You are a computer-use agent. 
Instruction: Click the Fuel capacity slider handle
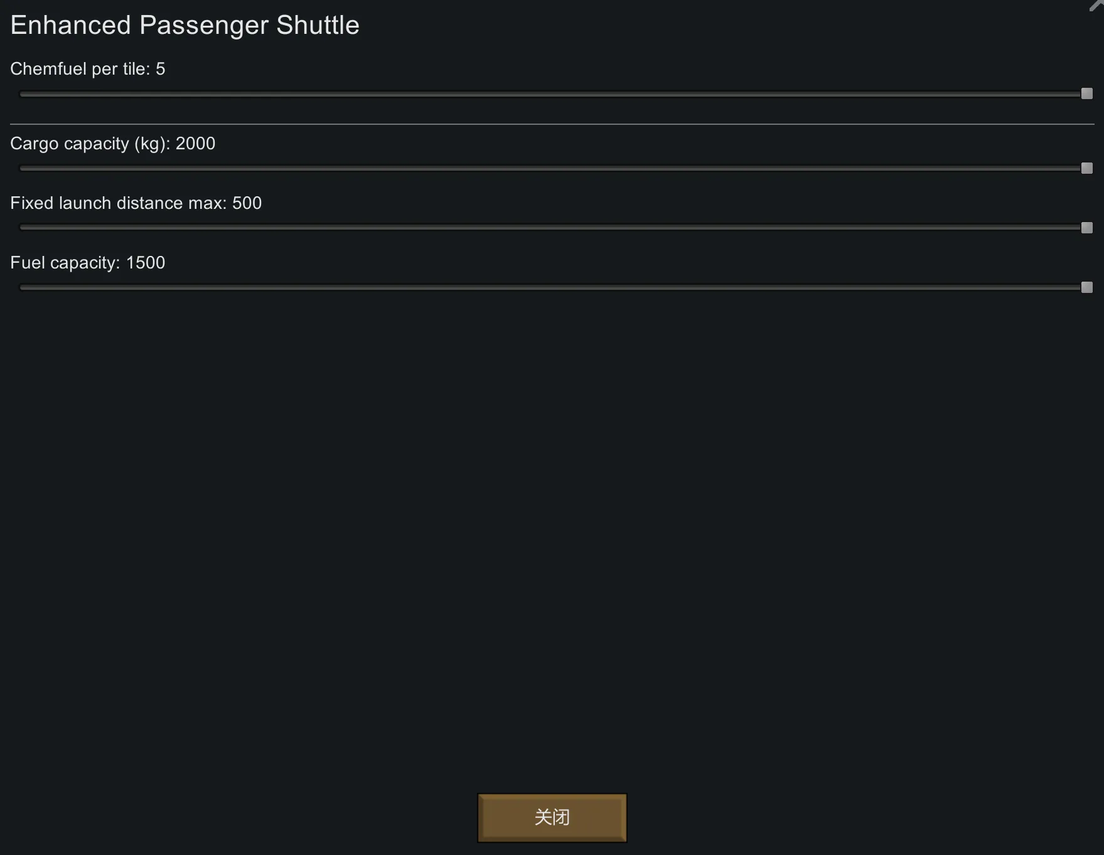tap(1086, 288)
